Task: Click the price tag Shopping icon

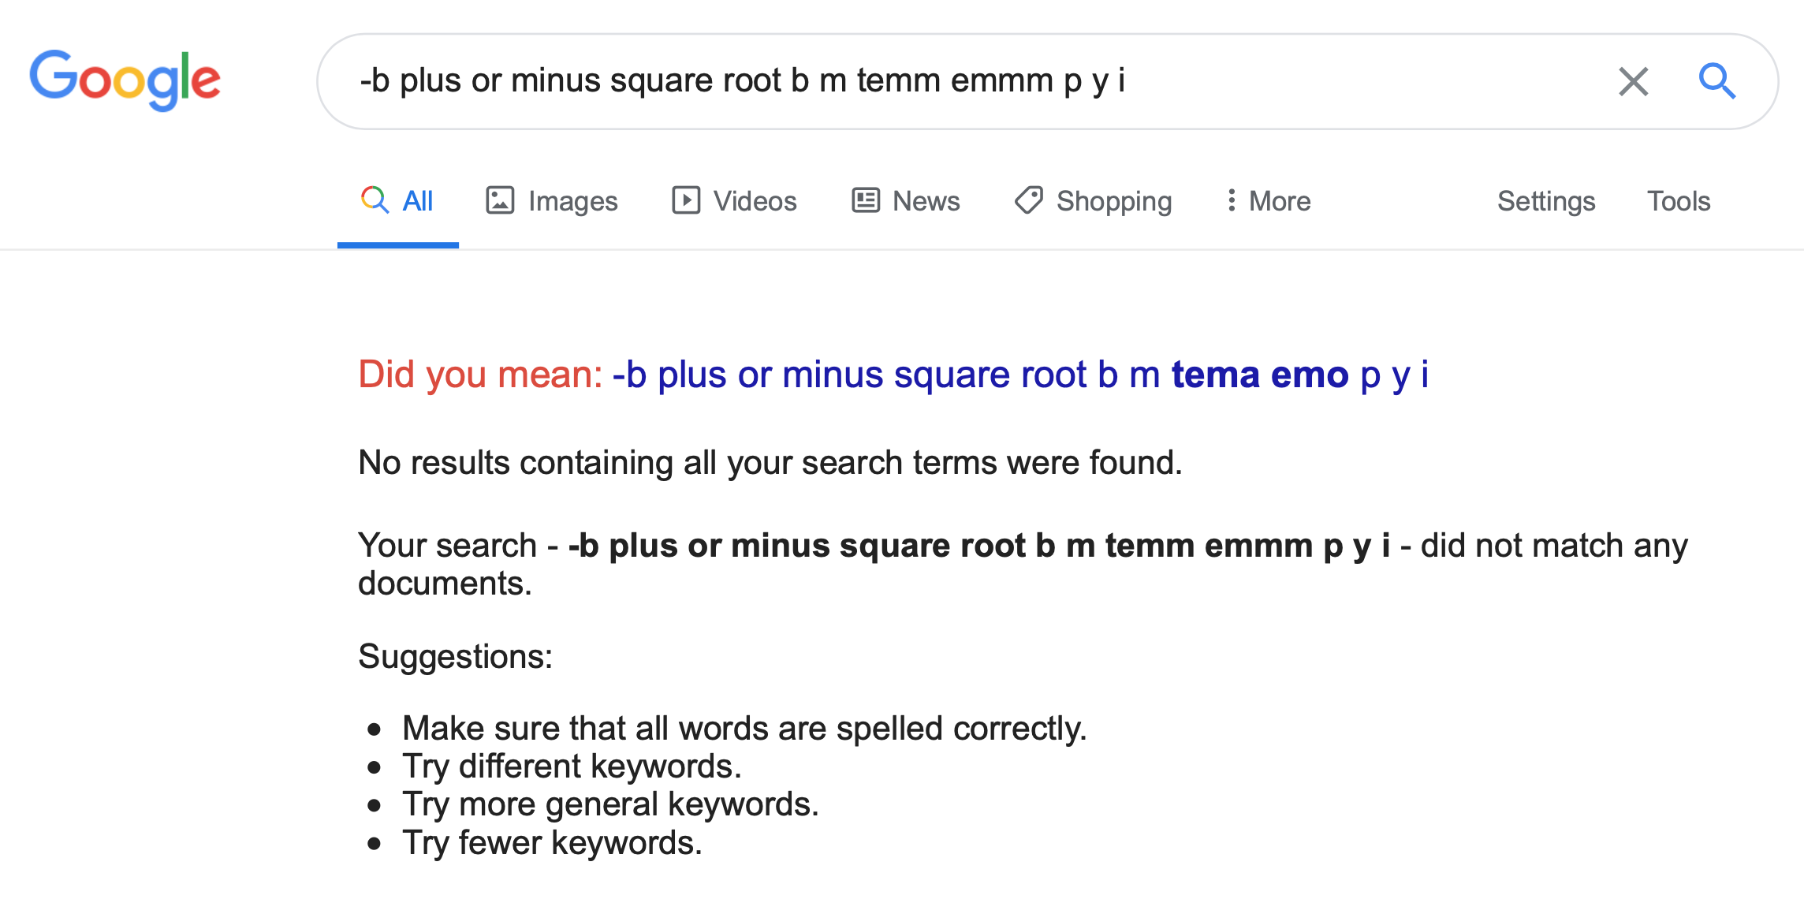Action: [x=1028, y=200]
